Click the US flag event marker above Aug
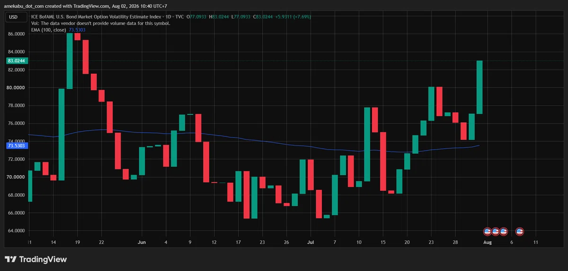Viewport: 568px width, 271px height. [x=488, y=231]
